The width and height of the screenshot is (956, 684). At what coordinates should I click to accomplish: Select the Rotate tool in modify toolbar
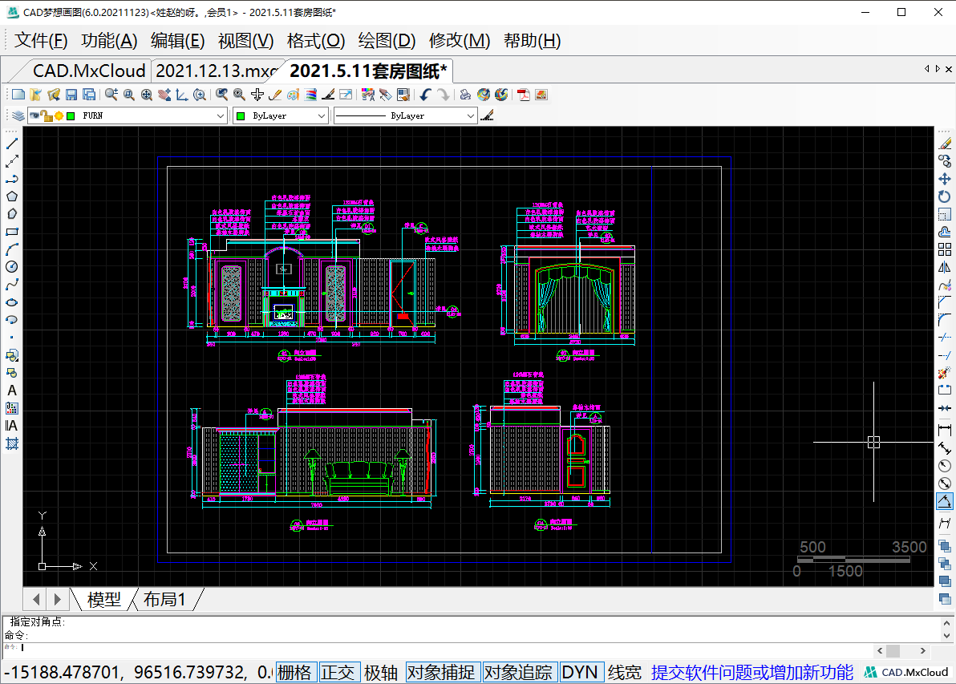945,197
